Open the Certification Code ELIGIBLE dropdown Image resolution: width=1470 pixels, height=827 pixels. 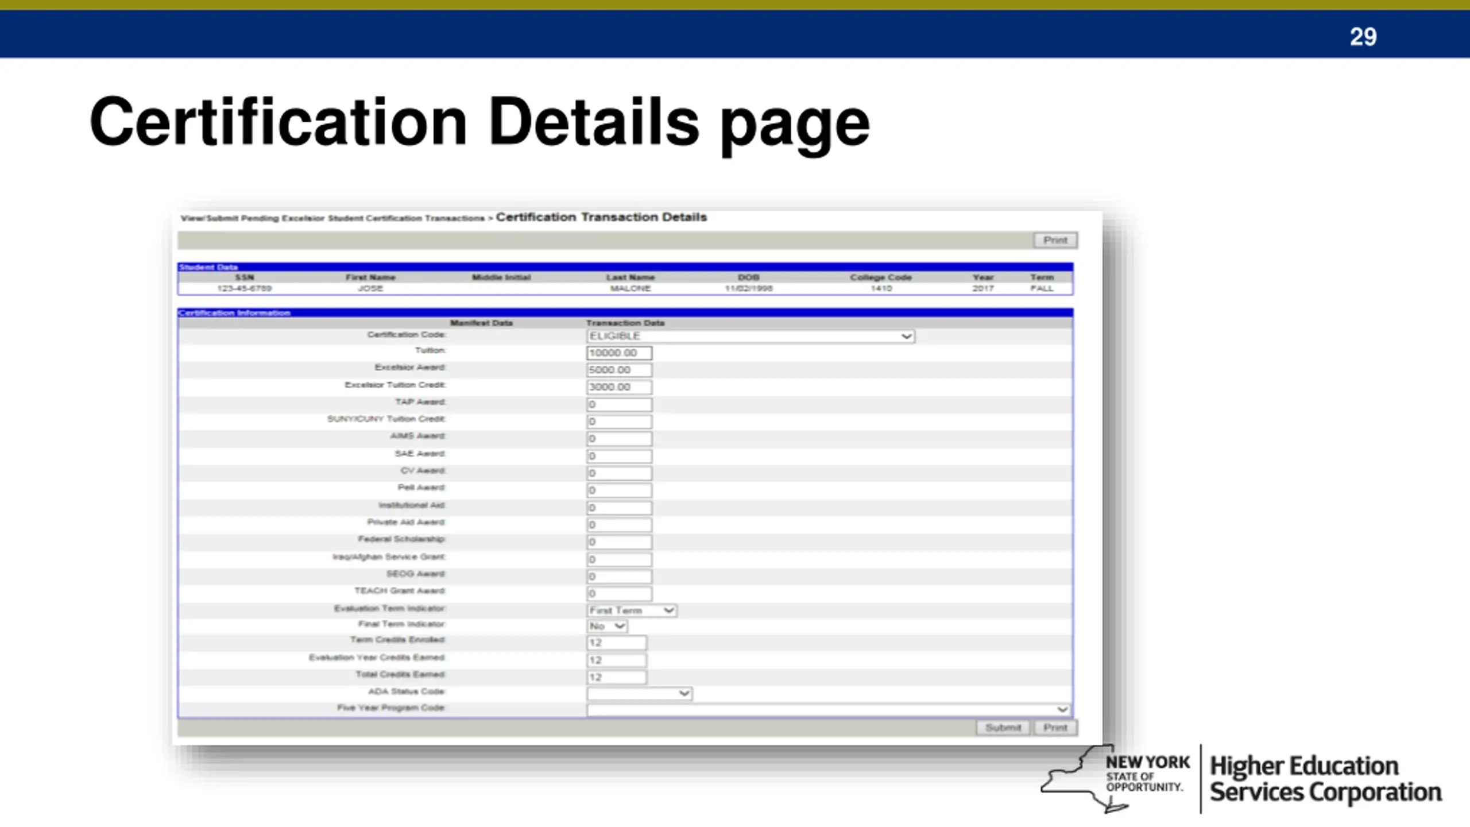coord(751,336)
